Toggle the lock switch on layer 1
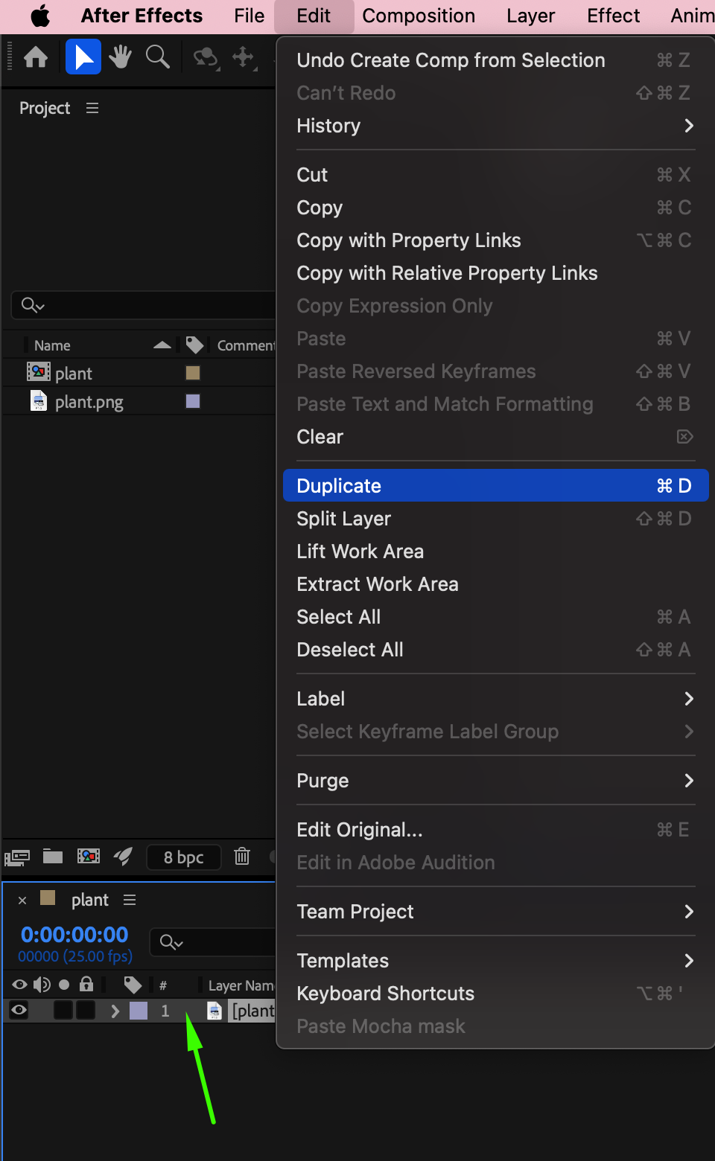 pos(86,1010)
